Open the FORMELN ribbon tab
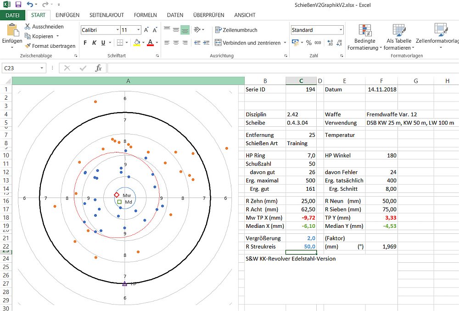Screen dimensions: 459x311 (145, 15)
